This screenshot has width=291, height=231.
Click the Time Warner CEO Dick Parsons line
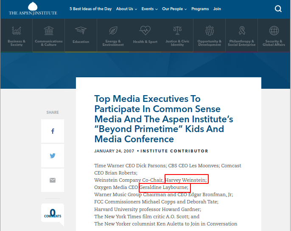coord(168,166)
